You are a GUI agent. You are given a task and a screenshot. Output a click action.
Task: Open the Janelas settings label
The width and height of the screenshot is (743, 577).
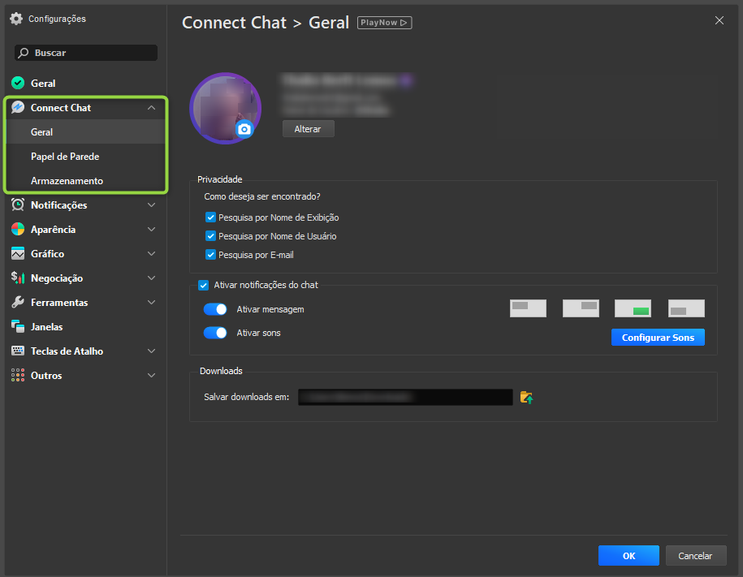point(46,327)
